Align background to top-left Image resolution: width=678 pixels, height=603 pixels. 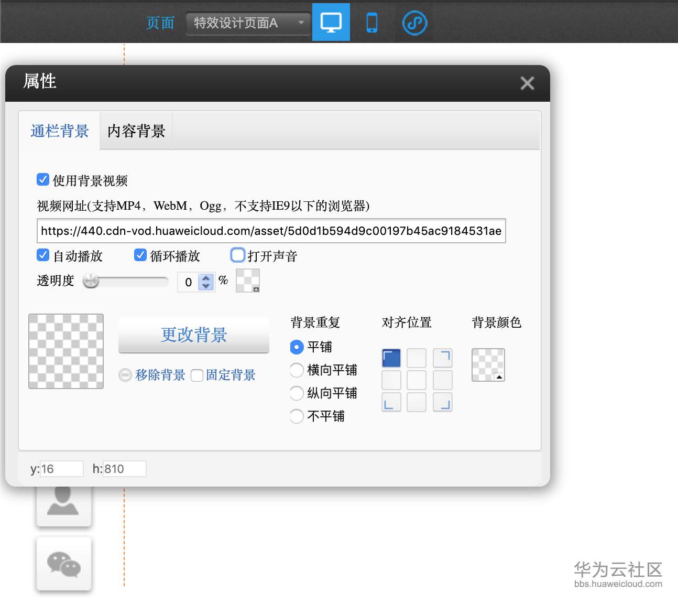pyautogui.click(x=391, y=358)
